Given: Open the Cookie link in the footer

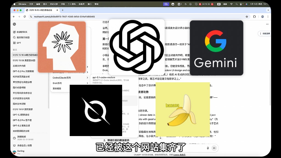Looking at the screenshot, I should 179,155.
